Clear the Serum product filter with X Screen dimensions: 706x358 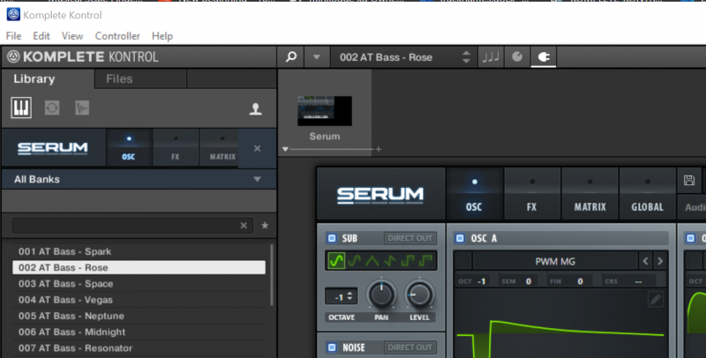[257, 148]
